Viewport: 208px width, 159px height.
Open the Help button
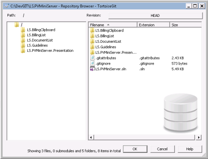click(x=190, y=149)
